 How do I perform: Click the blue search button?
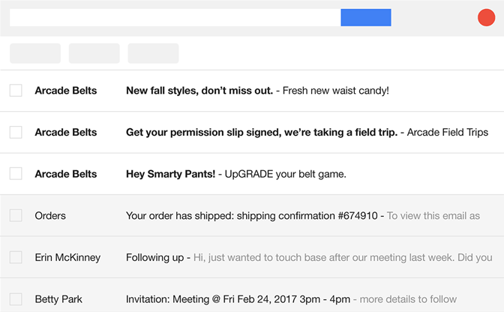coord(365,18)
